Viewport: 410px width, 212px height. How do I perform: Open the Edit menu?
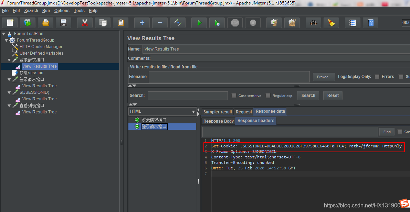coord(16,11)
